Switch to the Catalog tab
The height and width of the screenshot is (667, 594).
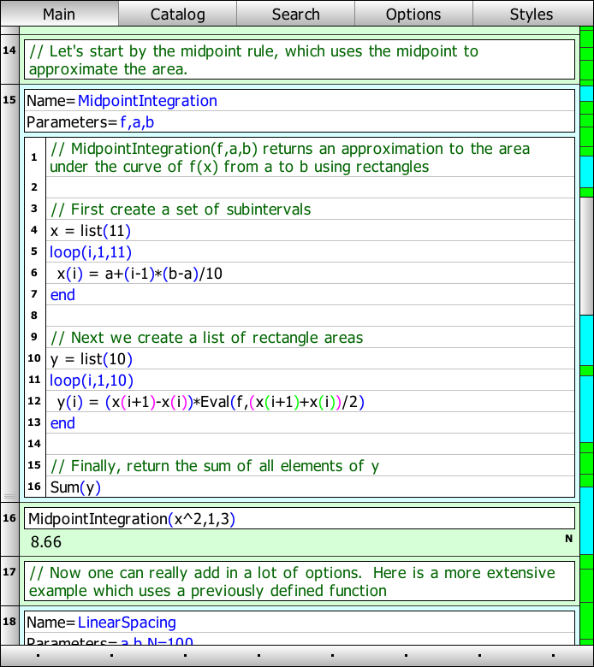(177, 14)
